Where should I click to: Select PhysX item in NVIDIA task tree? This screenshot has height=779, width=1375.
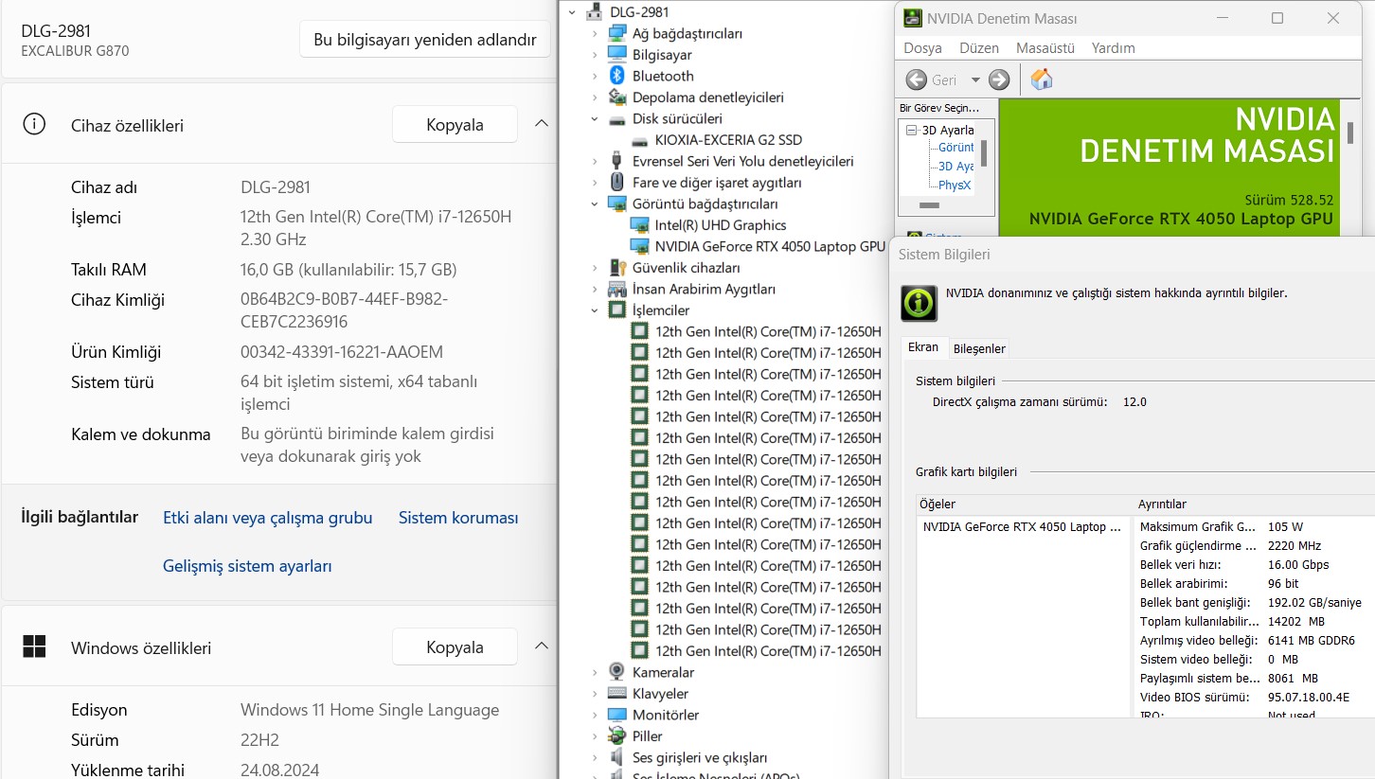point(955,186)
